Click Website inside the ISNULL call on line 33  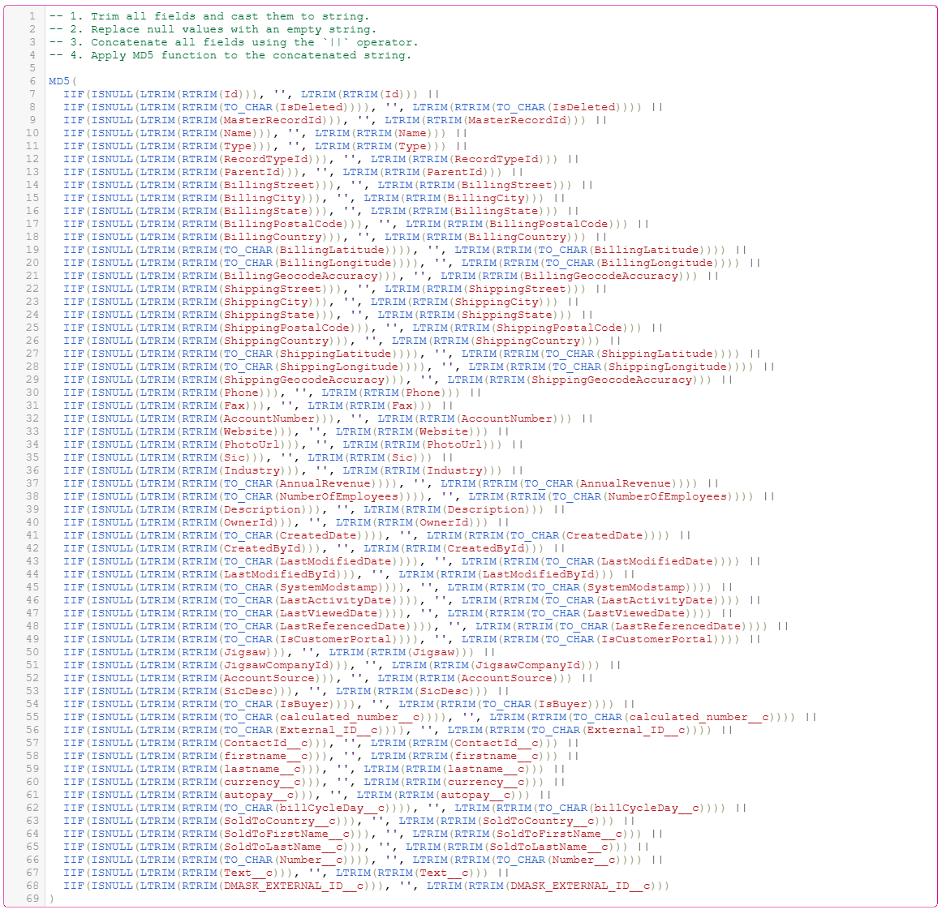pyautogui.click(x=248, y=431)
